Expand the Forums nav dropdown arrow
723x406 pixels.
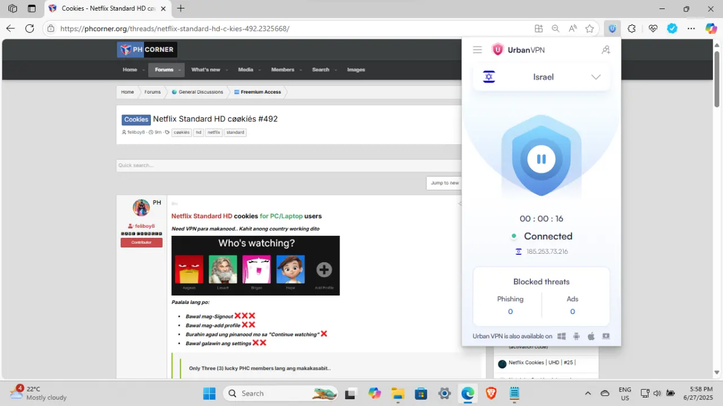point(180,70)
